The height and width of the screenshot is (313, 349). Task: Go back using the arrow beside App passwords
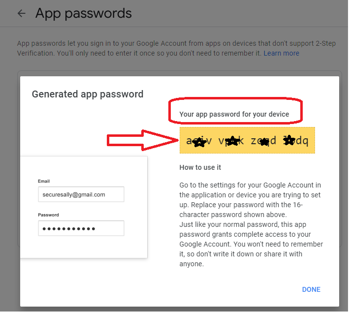[x=22, y=13]
